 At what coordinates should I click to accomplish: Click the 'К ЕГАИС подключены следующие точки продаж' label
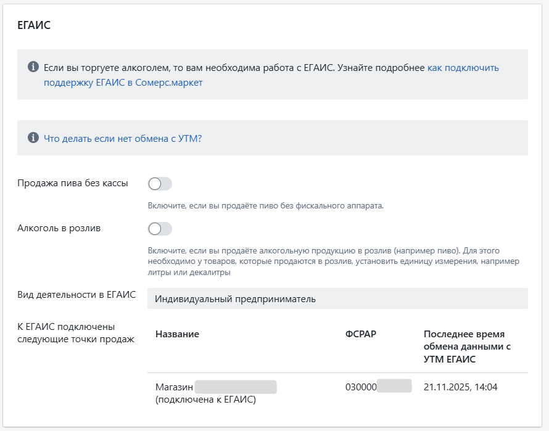click(x=75, y=333)
